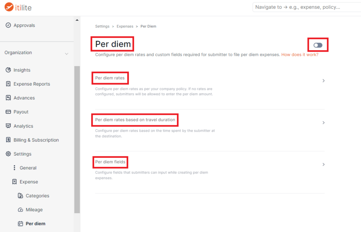The width and height of the screenshot is (361, 232).
Task: Expand the Organization dropdown chevron
Action: click(x=67, y=54)
